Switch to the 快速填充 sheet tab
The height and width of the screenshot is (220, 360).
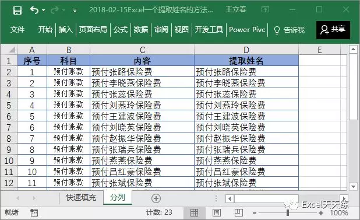[x=81, y=197]
